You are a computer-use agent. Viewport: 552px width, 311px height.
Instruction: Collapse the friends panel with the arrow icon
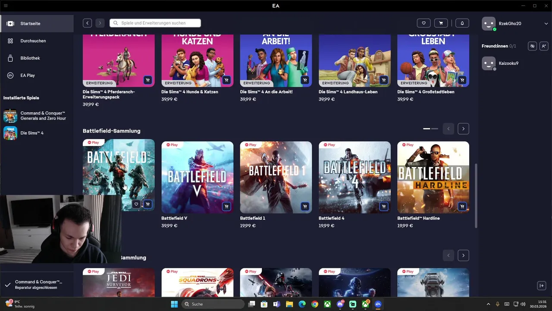[x=542, y=286]
